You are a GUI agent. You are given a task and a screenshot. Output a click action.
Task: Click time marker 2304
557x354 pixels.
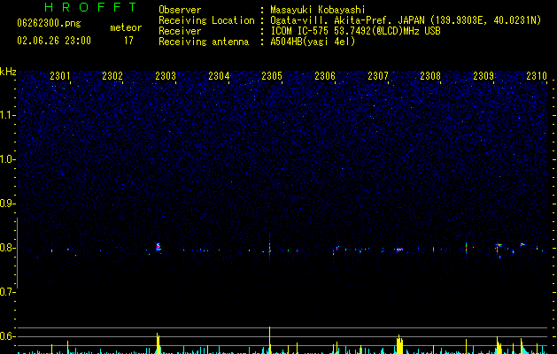point(219,76)
